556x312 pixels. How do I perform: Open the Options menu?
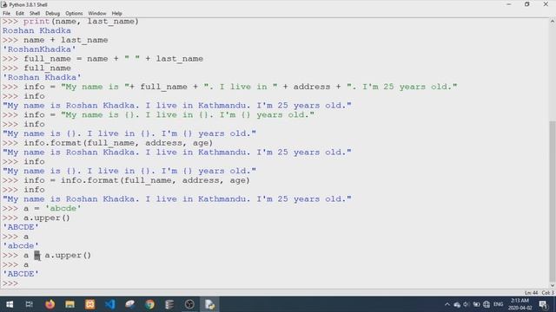click(x=74, y=14)
